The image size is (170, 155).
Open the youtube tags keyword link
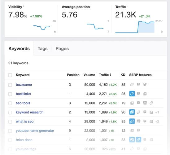pyautogui.click(x=26, y=149)
